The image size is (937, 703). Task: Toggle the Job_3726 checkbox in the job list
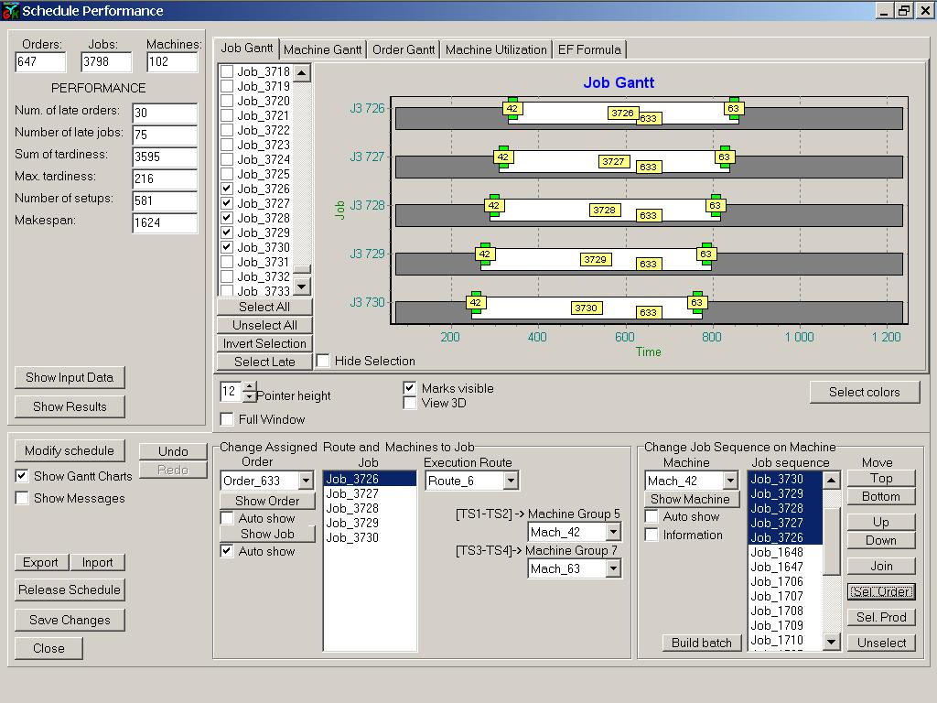227,189
